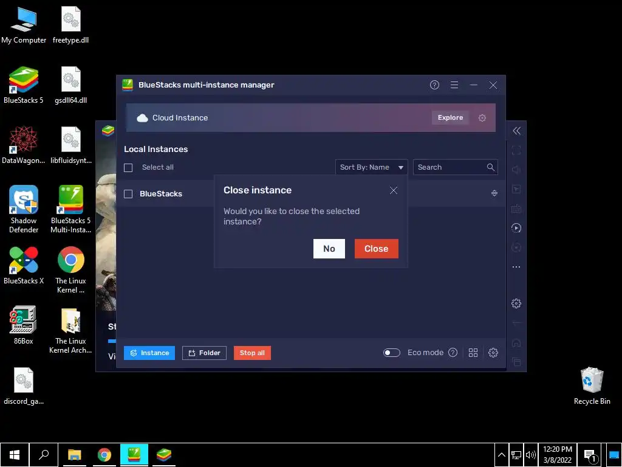Open help in multi-instance manager title bar

coord(434,85)
